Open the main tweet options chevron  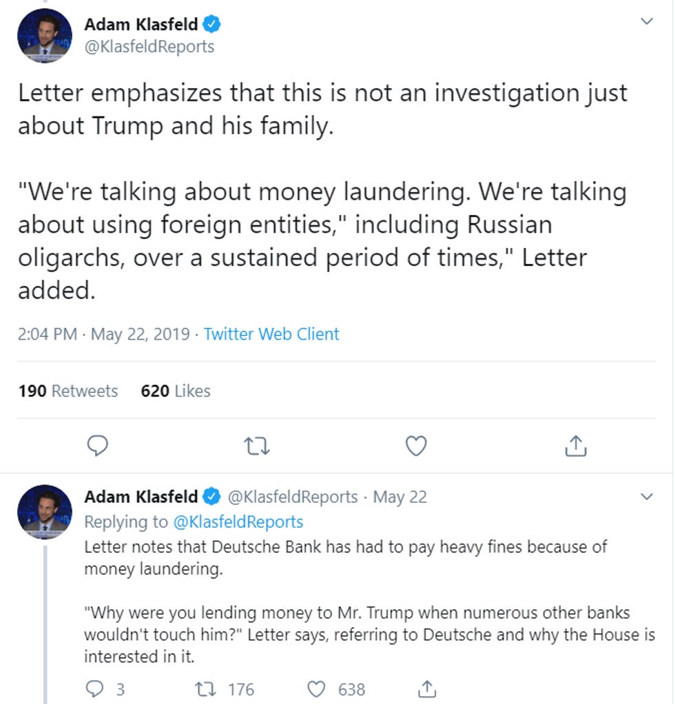(647, 22)
